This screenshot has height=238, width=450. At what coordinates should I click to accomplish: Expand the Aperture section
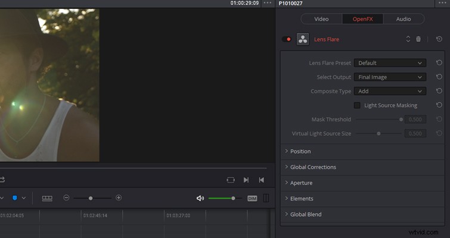(363, 183)
